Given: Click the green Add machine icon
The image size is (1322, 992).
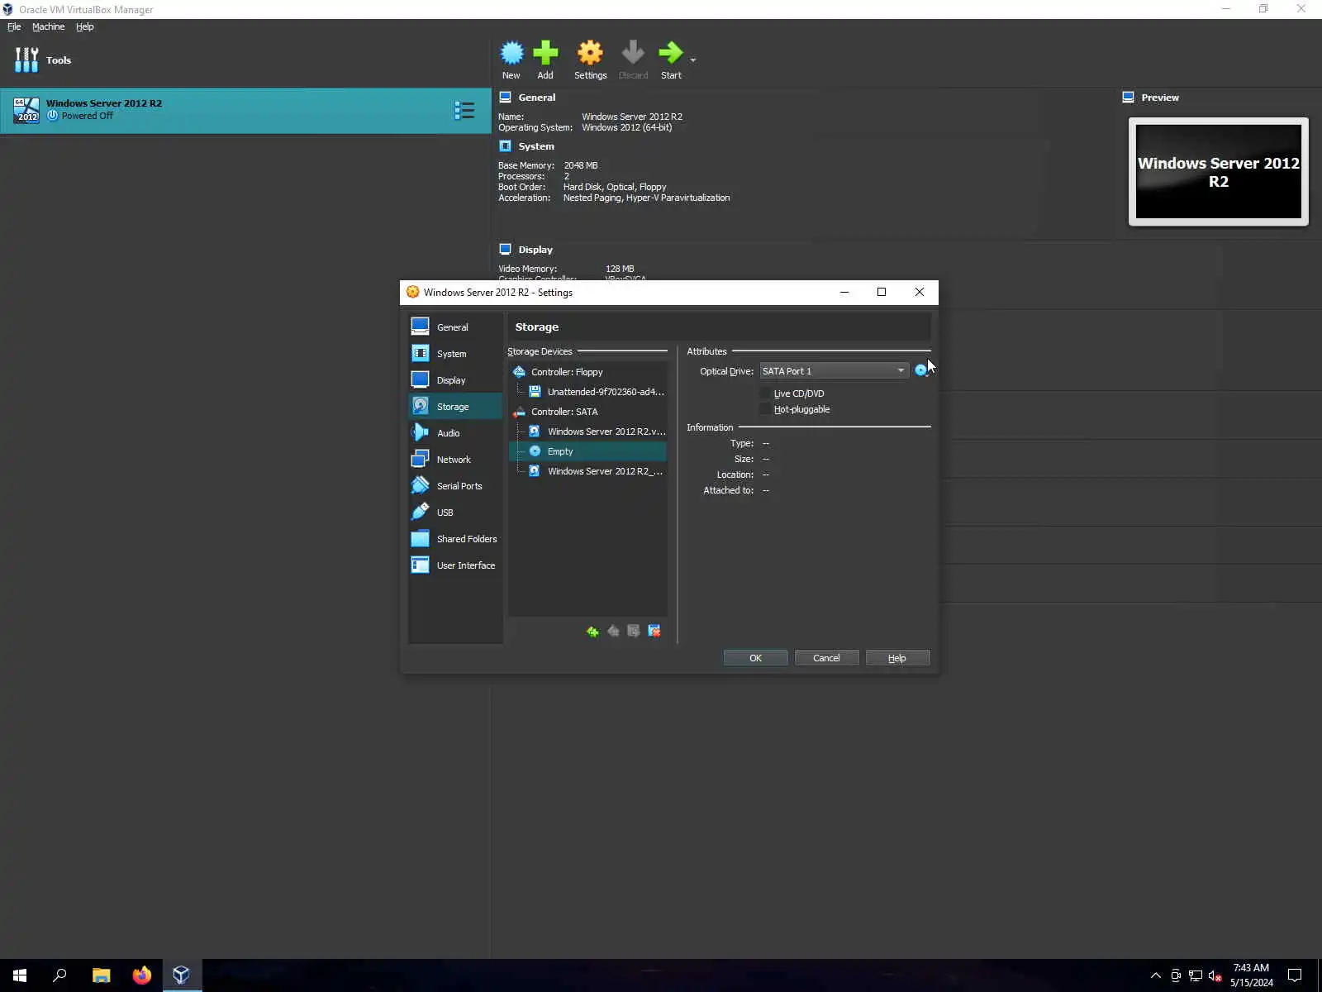Looking at the screenshot, I should [545, 60].
